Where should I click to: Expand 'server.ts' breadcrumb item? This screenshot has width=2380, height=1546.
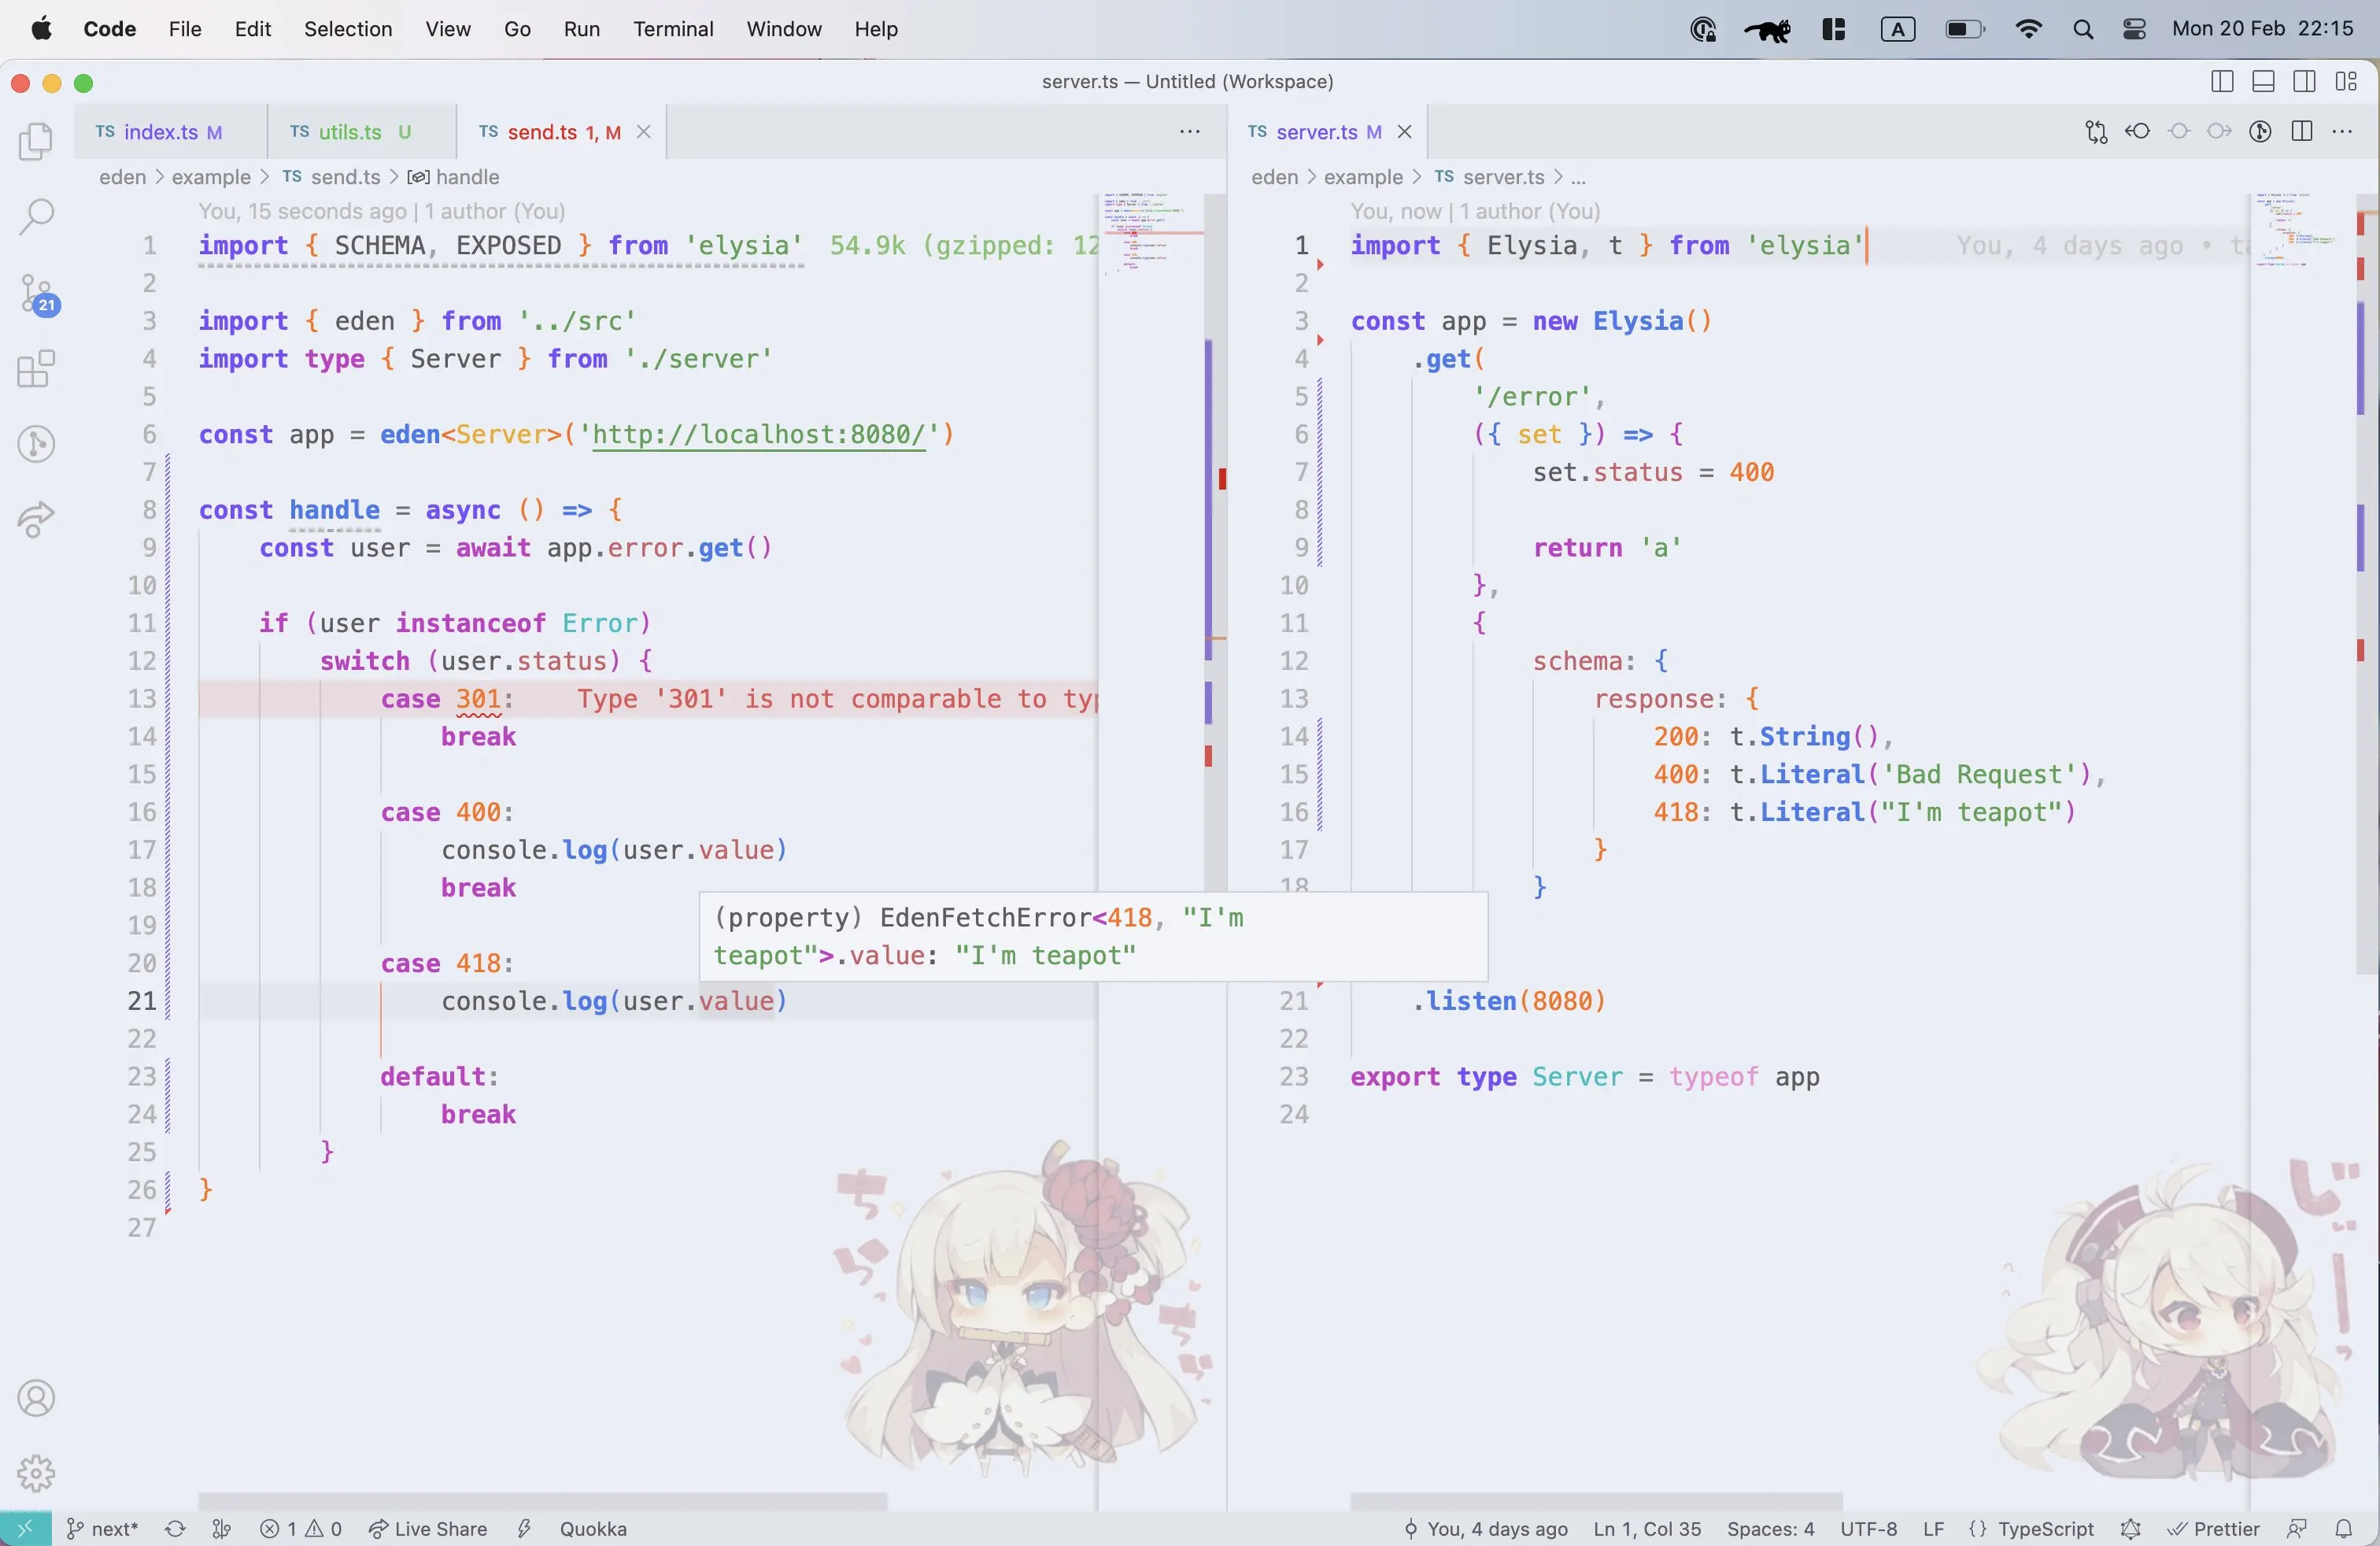1490,177
